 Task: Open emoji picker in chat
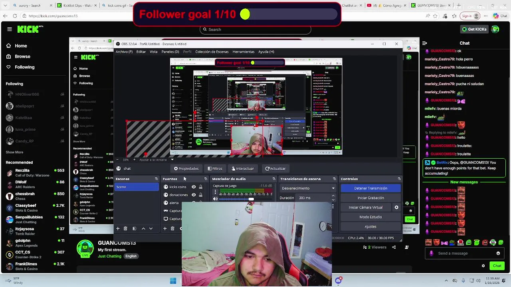pyautogui.click(x=498, y=254)
